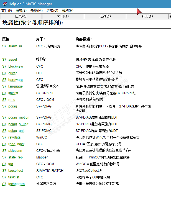Open the S7_driver attribute link
The width and height of the screenshot is (171, 205).
tap(9, 73)
